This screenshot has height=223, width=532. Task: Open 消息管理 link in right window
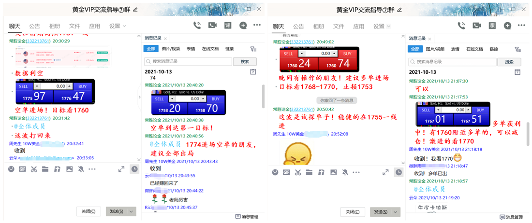click(x=512, y=217)
